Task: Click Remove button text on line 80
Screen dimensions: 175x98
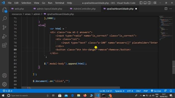Action: [114, 50]
